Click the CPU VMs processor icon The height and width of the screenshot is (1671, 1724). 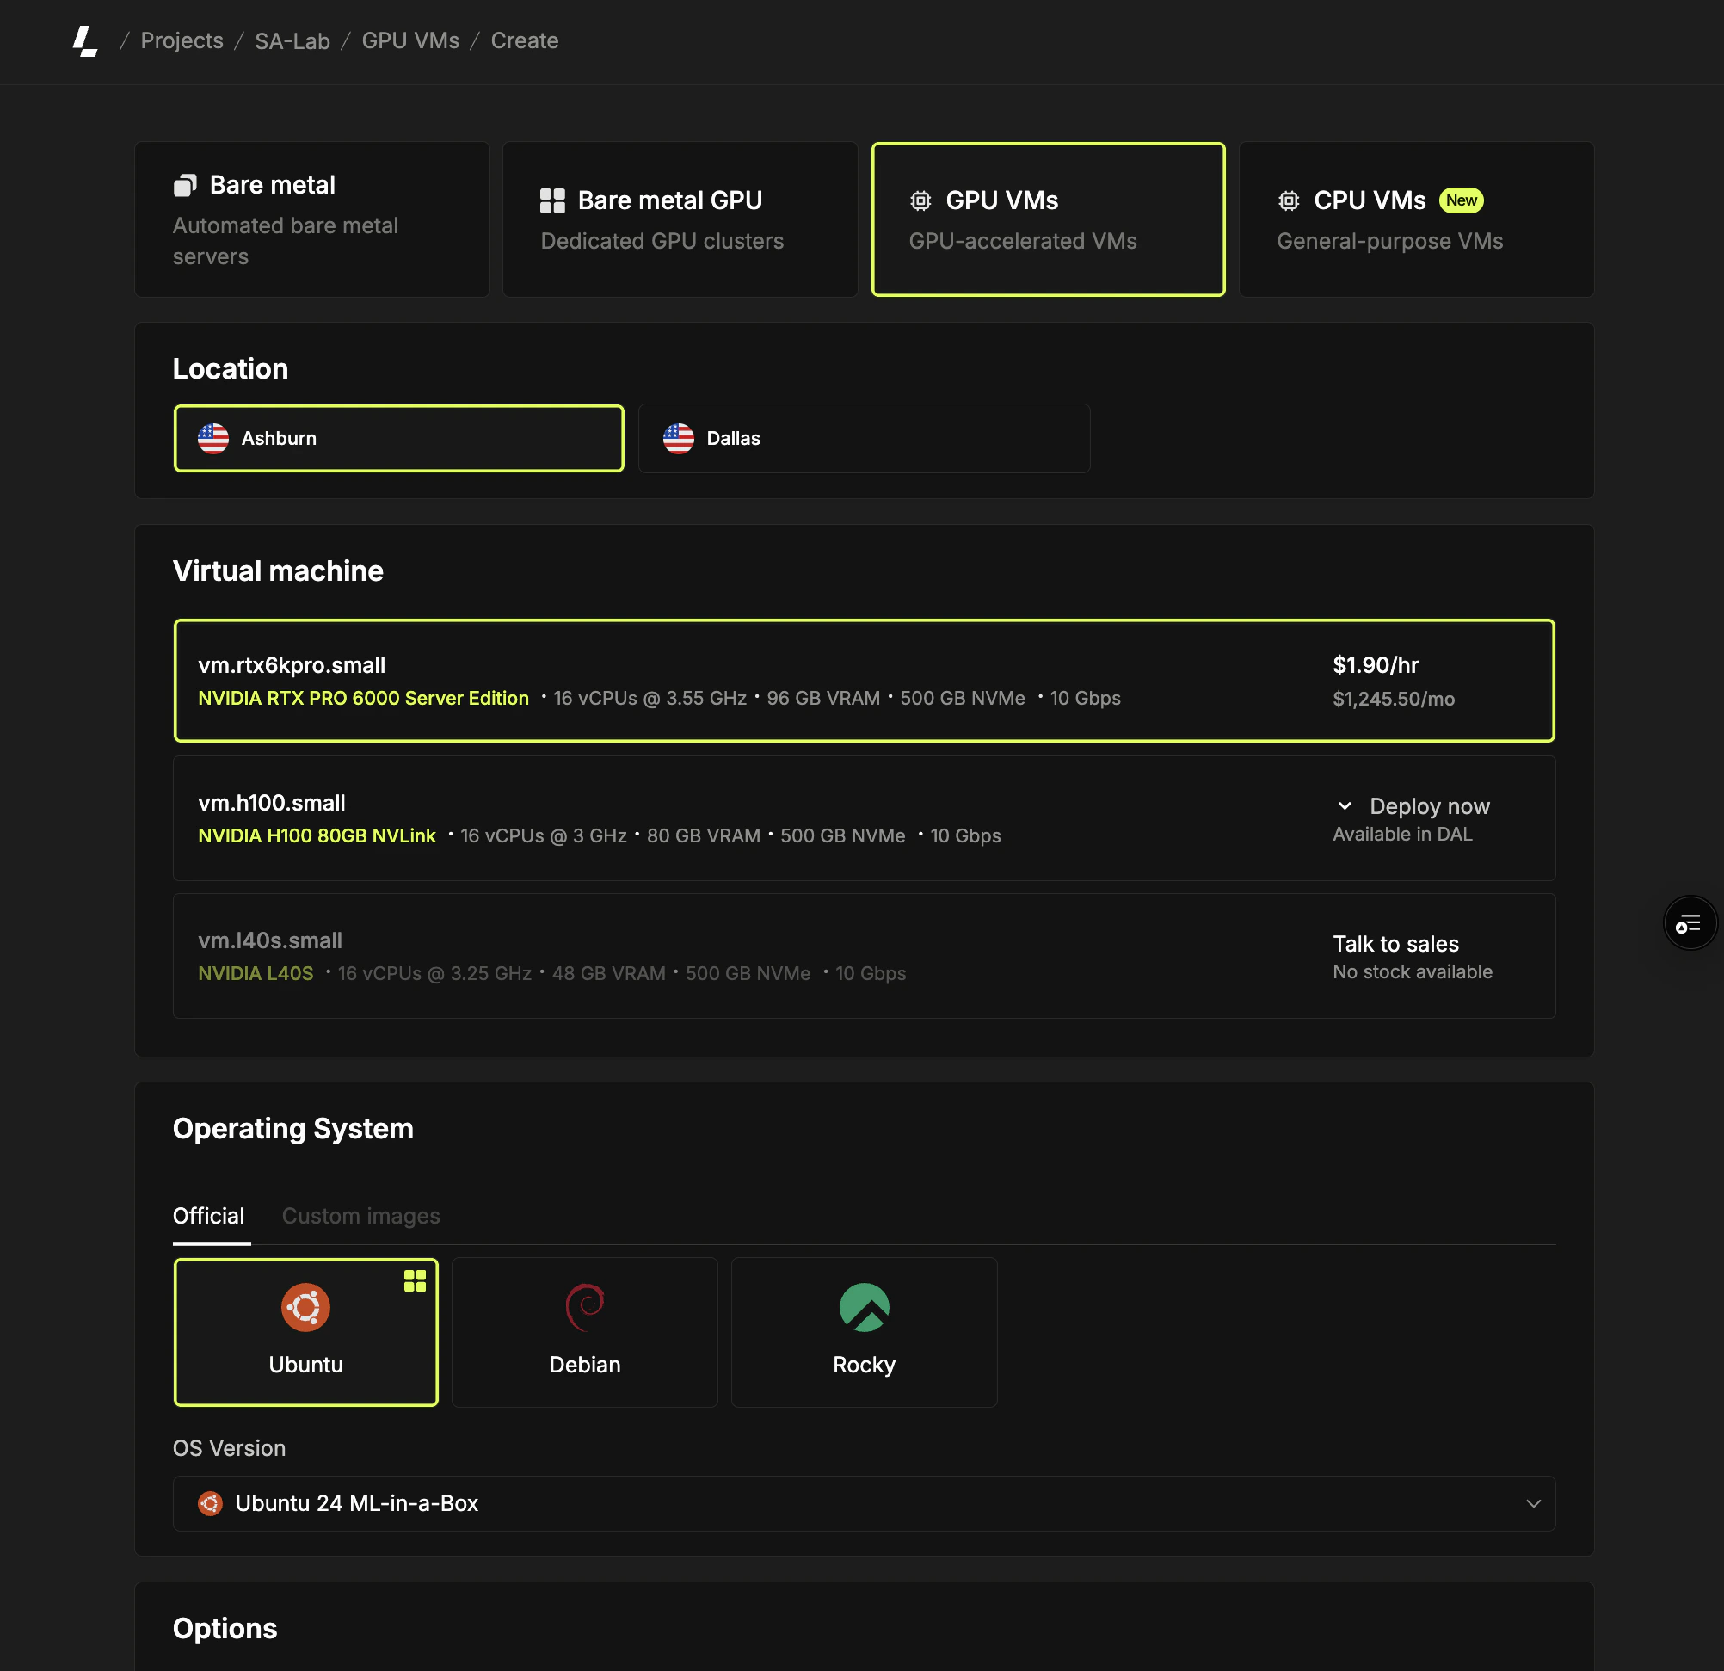1288,200
